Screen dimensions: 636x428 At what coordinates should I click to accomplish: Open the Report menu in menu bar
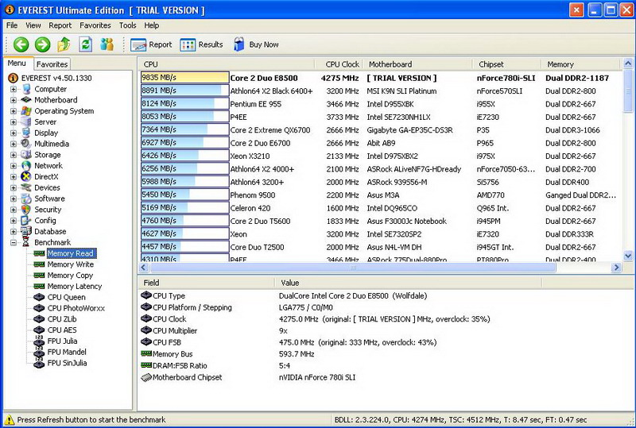[60, 25]
